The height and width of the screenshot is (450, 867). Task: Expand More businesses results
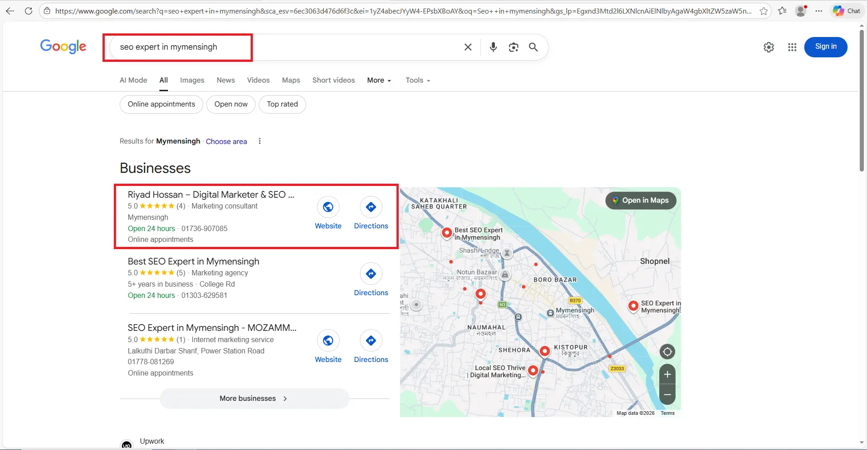pyautogui.click(x=253, y=398)
